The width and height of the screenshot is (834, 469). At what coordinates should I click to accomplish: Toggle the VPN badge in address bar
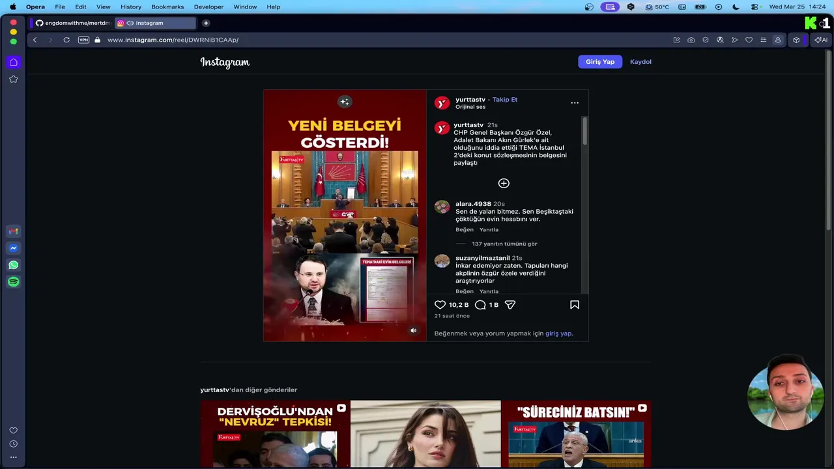tap(83, 40)
